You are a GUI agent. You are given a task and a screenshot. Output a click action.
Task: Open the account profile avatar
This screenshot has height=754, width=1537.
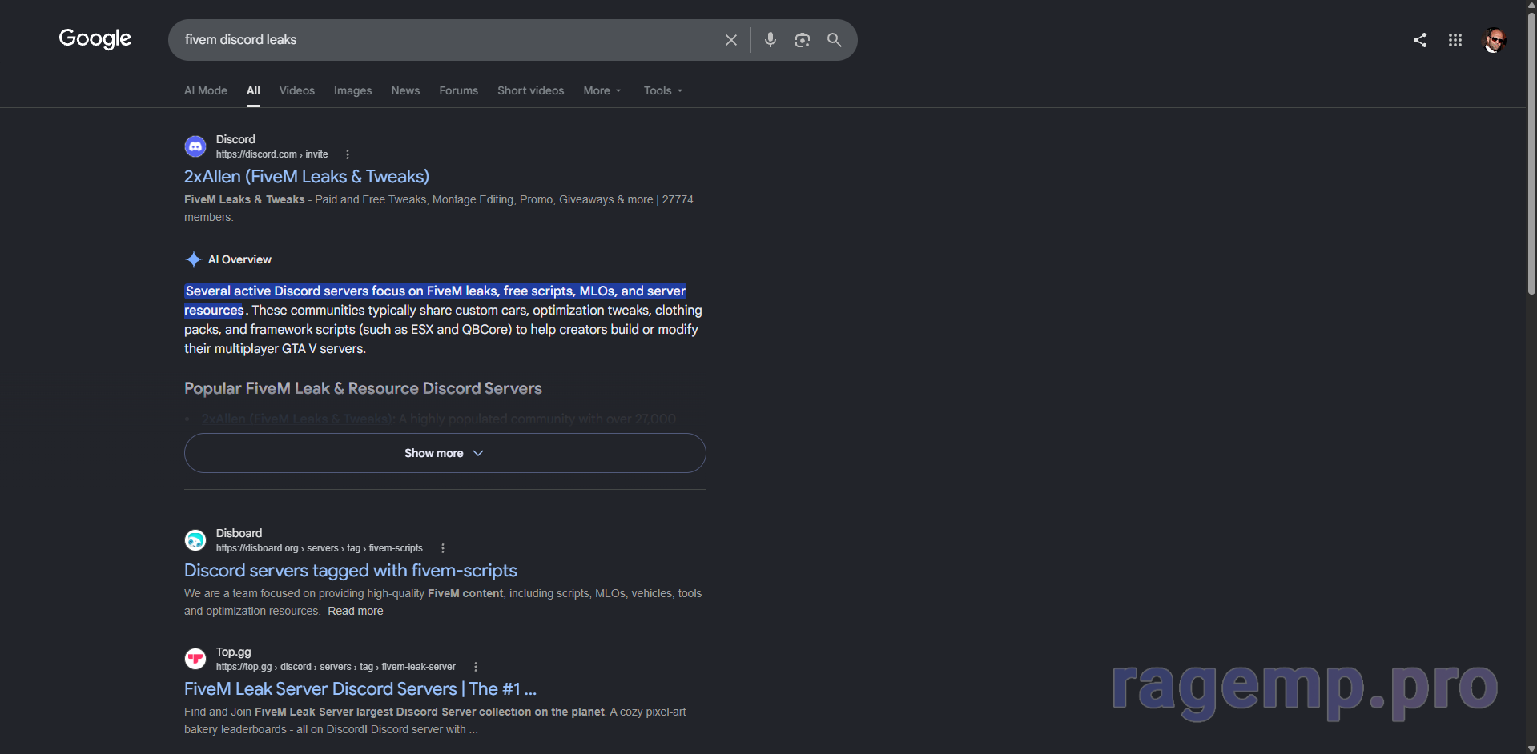tap(1494, 40)
